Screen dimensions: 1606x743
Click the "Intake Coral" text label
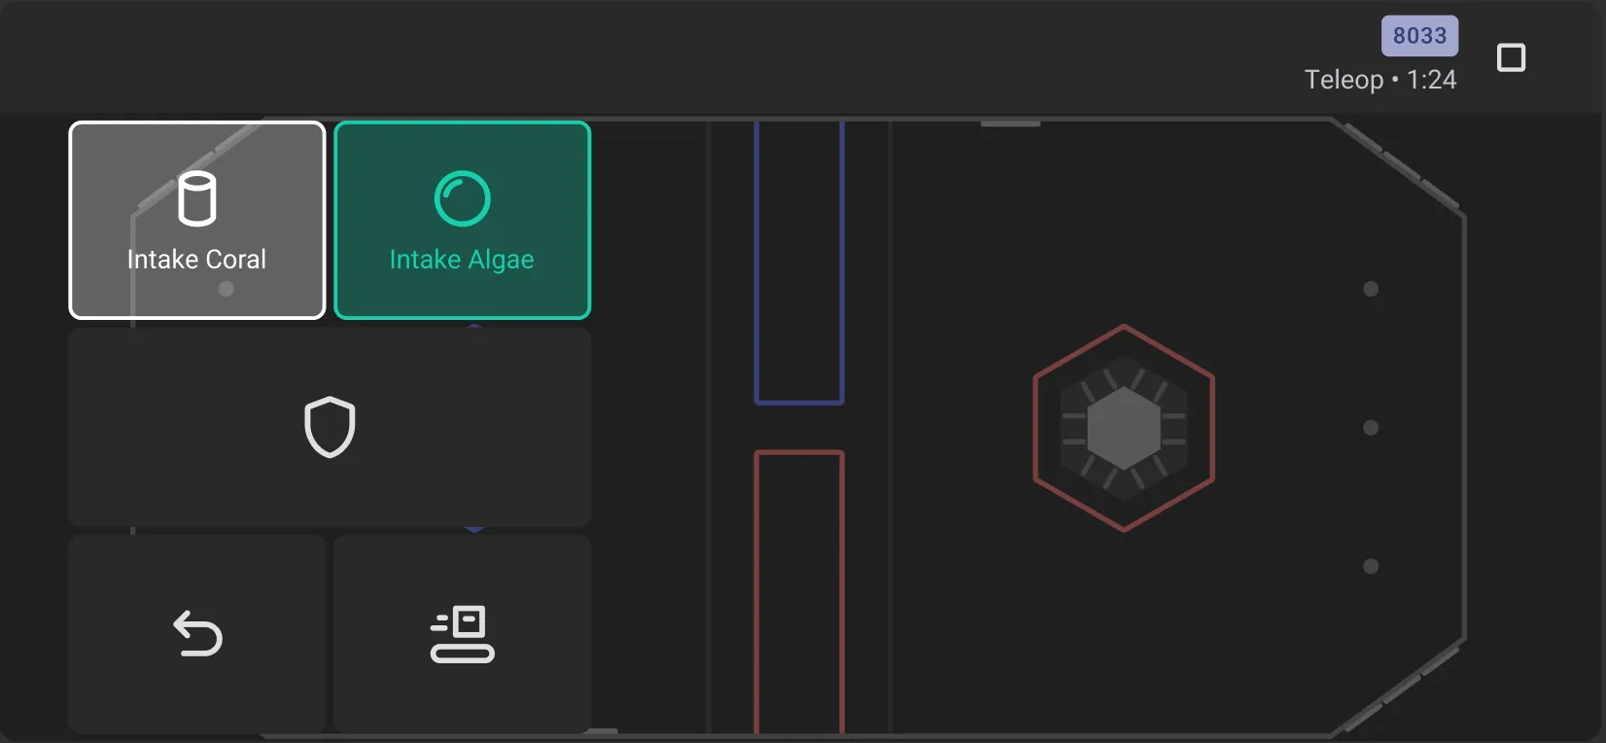(x=196, y=260)
